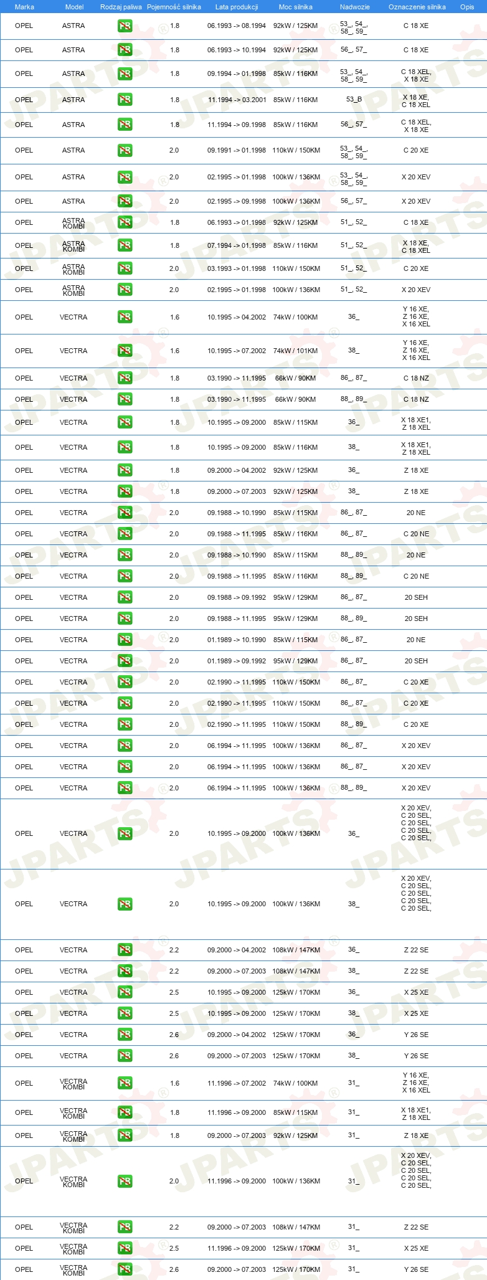The image size is (487, 1280).
Task: Click fuel icon in VECTRA 1.6 10.1995 -> 04.2002 row
Action: (125, 317)
